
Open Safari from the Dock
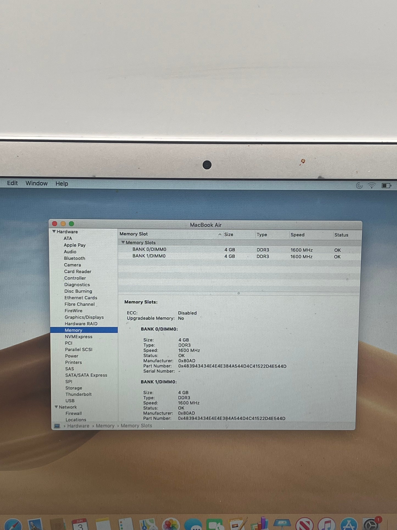[x=13, y=525]
